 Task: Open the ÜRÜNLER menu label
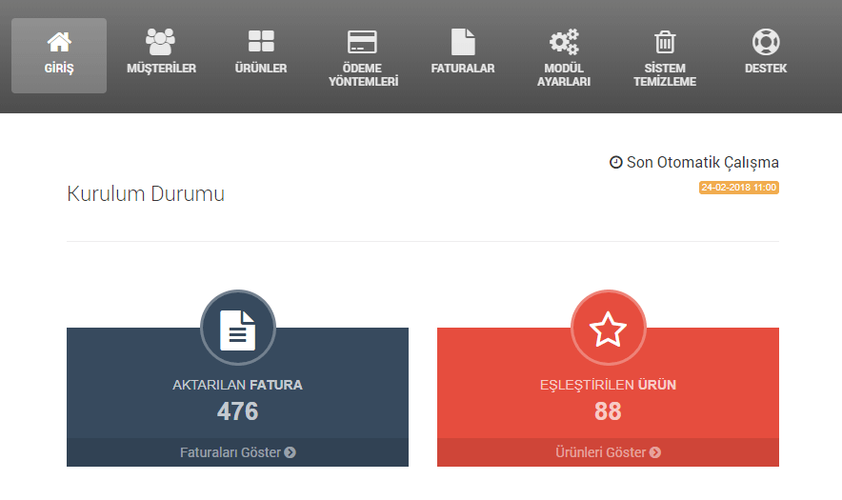(x=261, y=69)
